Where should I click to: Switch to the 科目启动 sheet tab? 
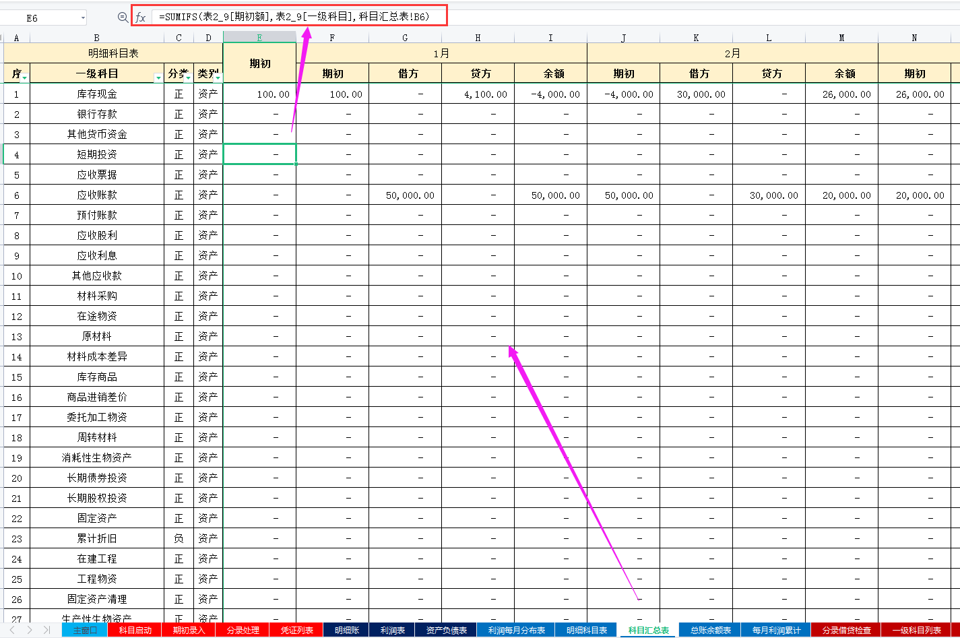135,631
